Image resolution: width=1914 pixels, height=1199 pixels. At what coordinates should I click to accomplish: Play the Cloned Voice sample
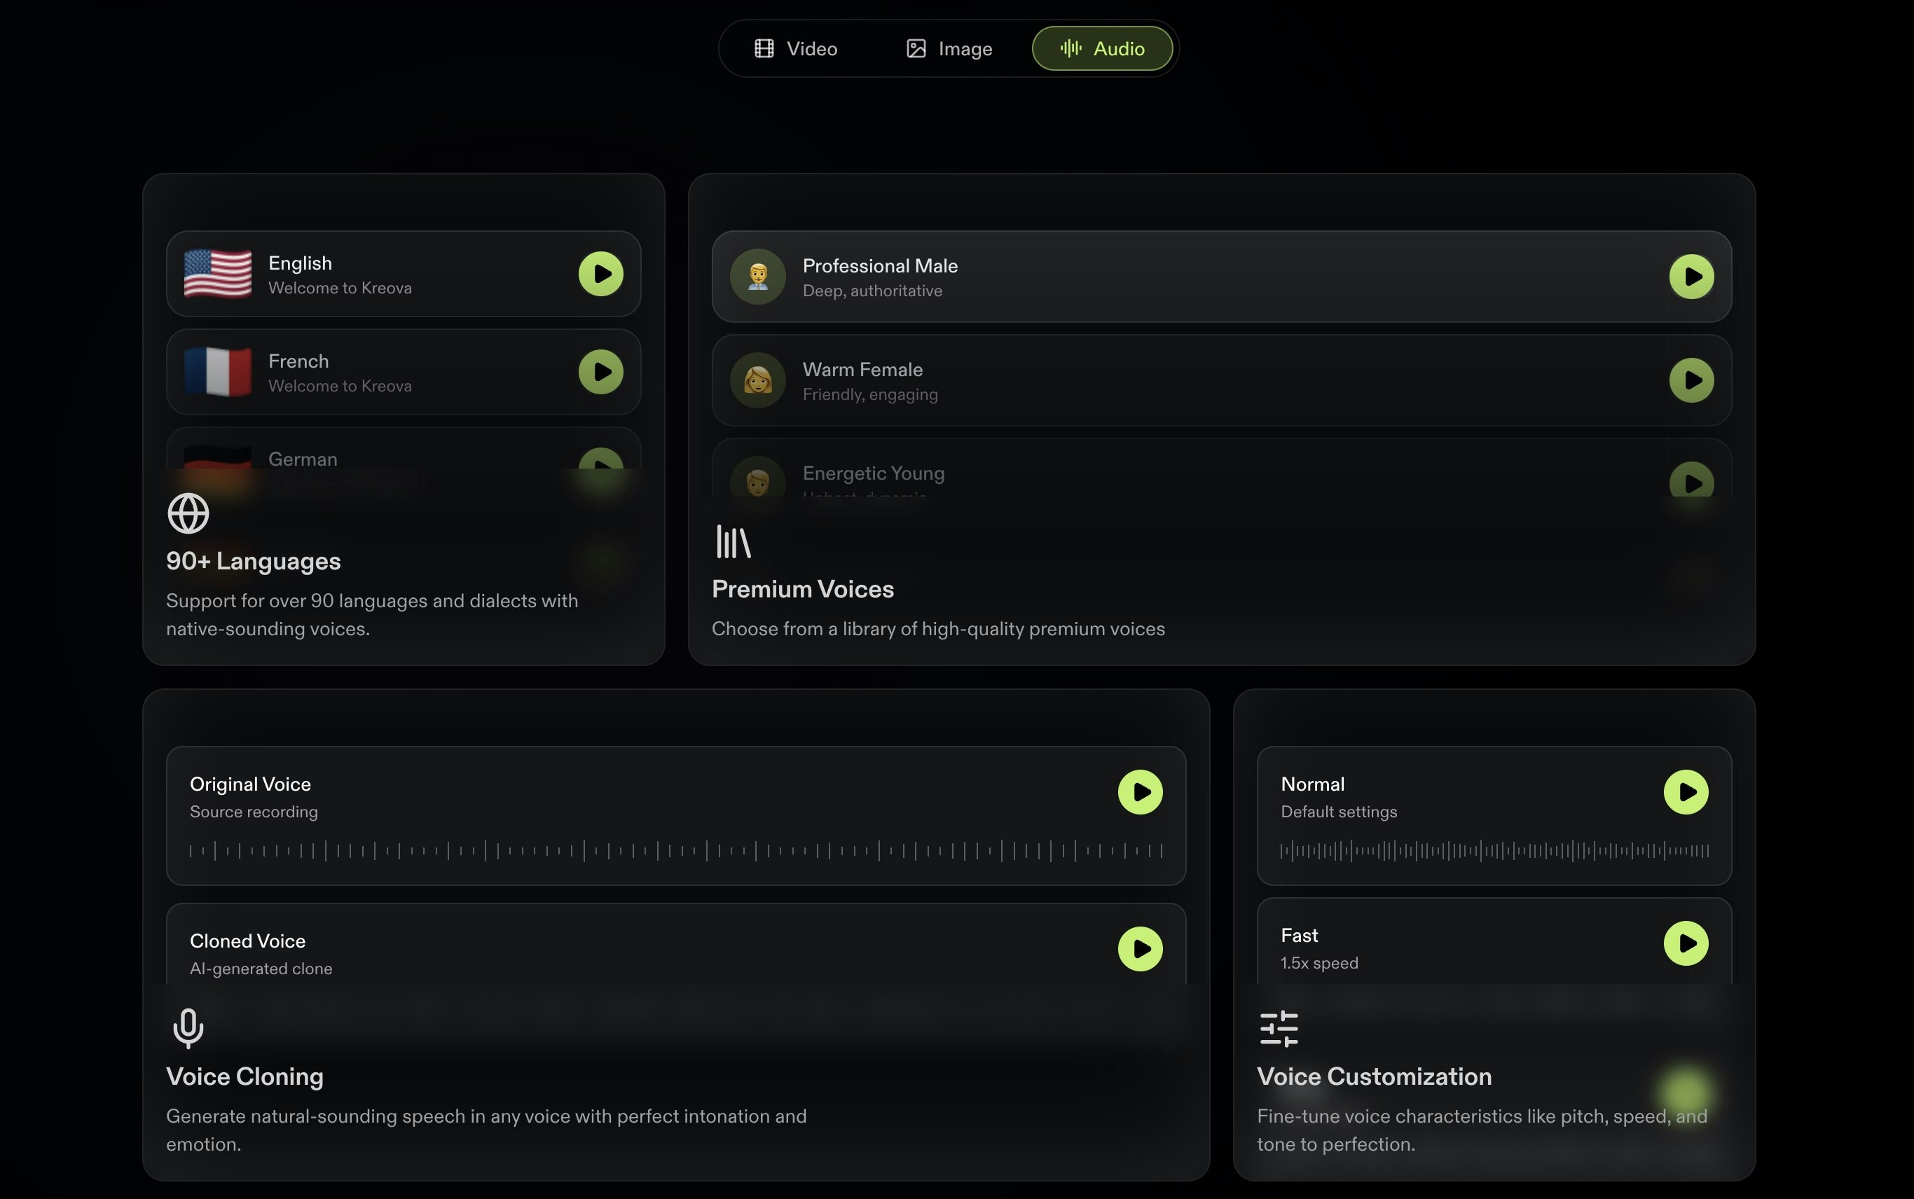[1140, 948]
